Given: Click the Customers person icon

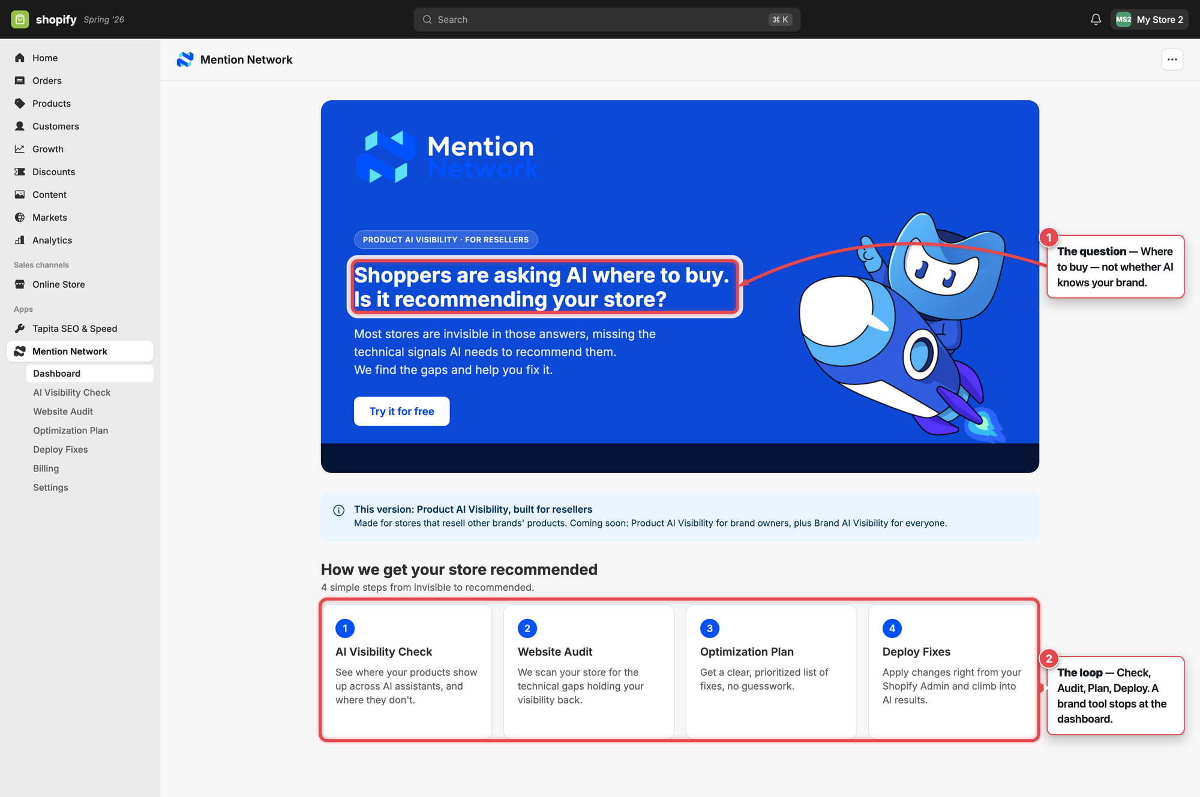Looking at the screenshot, I should (x=20, y=126).
